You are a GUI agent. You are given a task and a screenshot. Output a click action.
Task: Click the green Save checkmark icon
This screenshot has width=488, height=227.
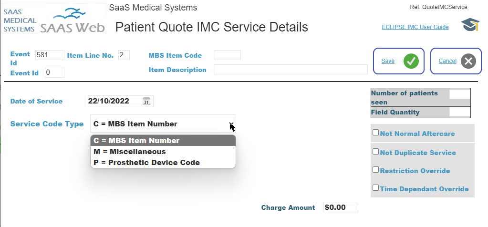point(411,61)
